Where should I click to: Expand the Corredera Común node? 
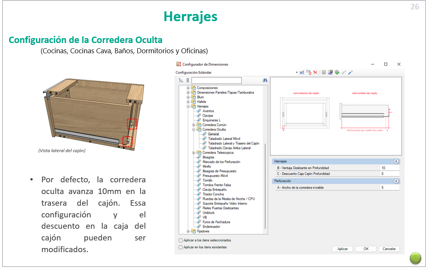tap(193, 125)
